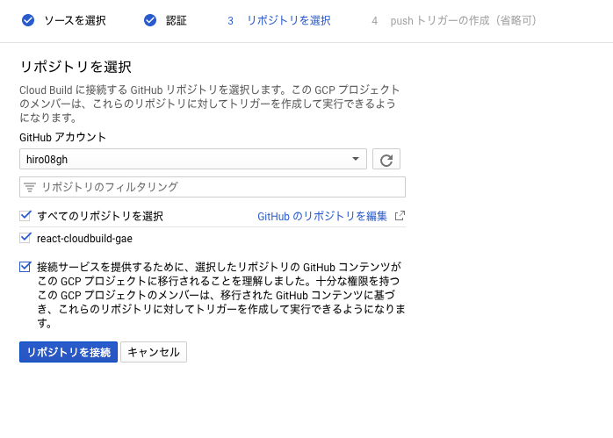The height and width of the screenshot is (438, 613).
Task: Click the キャンセル button
Action: [x=154, y=352]
